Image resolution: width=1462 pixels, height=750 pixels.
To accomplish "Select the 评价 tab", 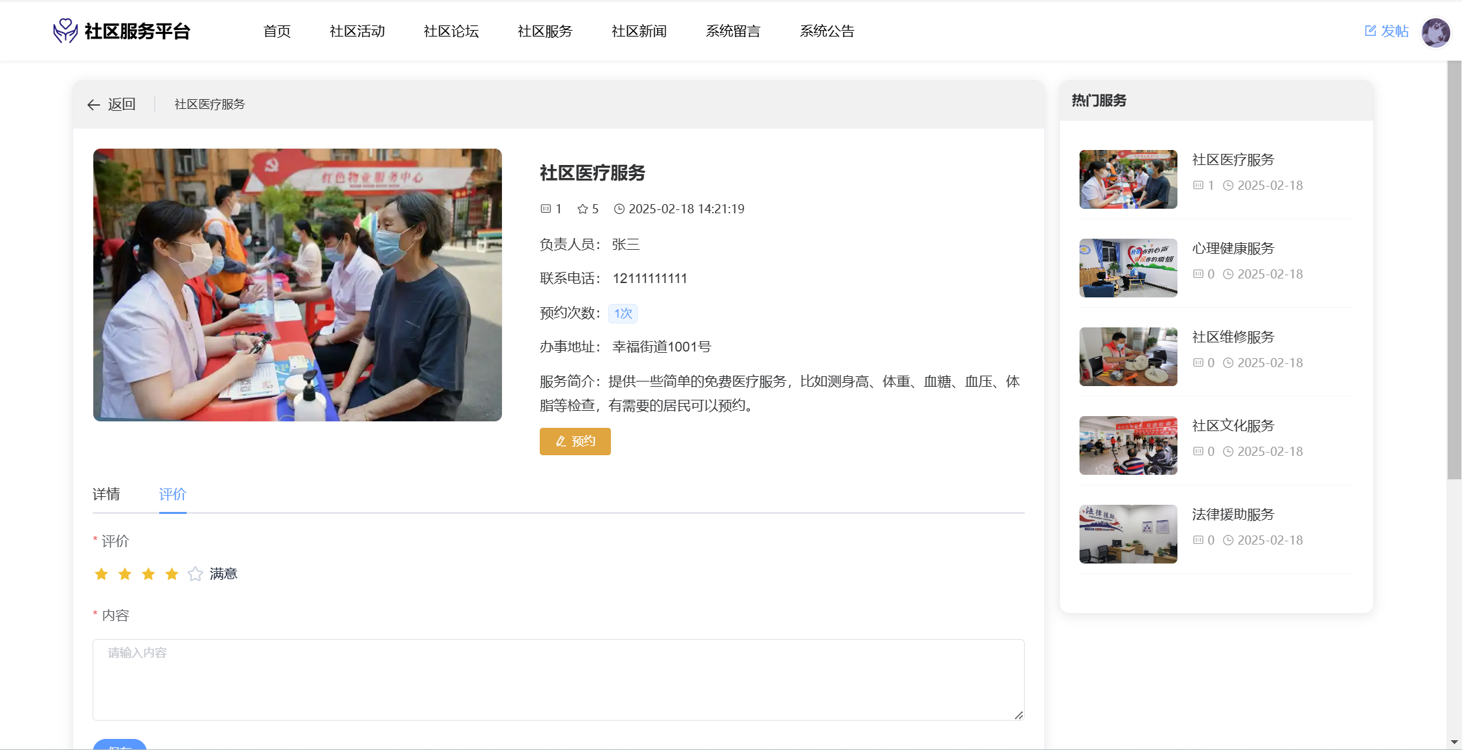I will tap(172, 494).
